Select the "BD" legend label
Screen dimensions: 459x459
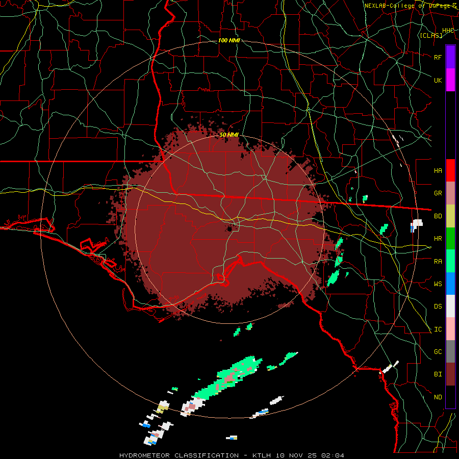point(438,216)
